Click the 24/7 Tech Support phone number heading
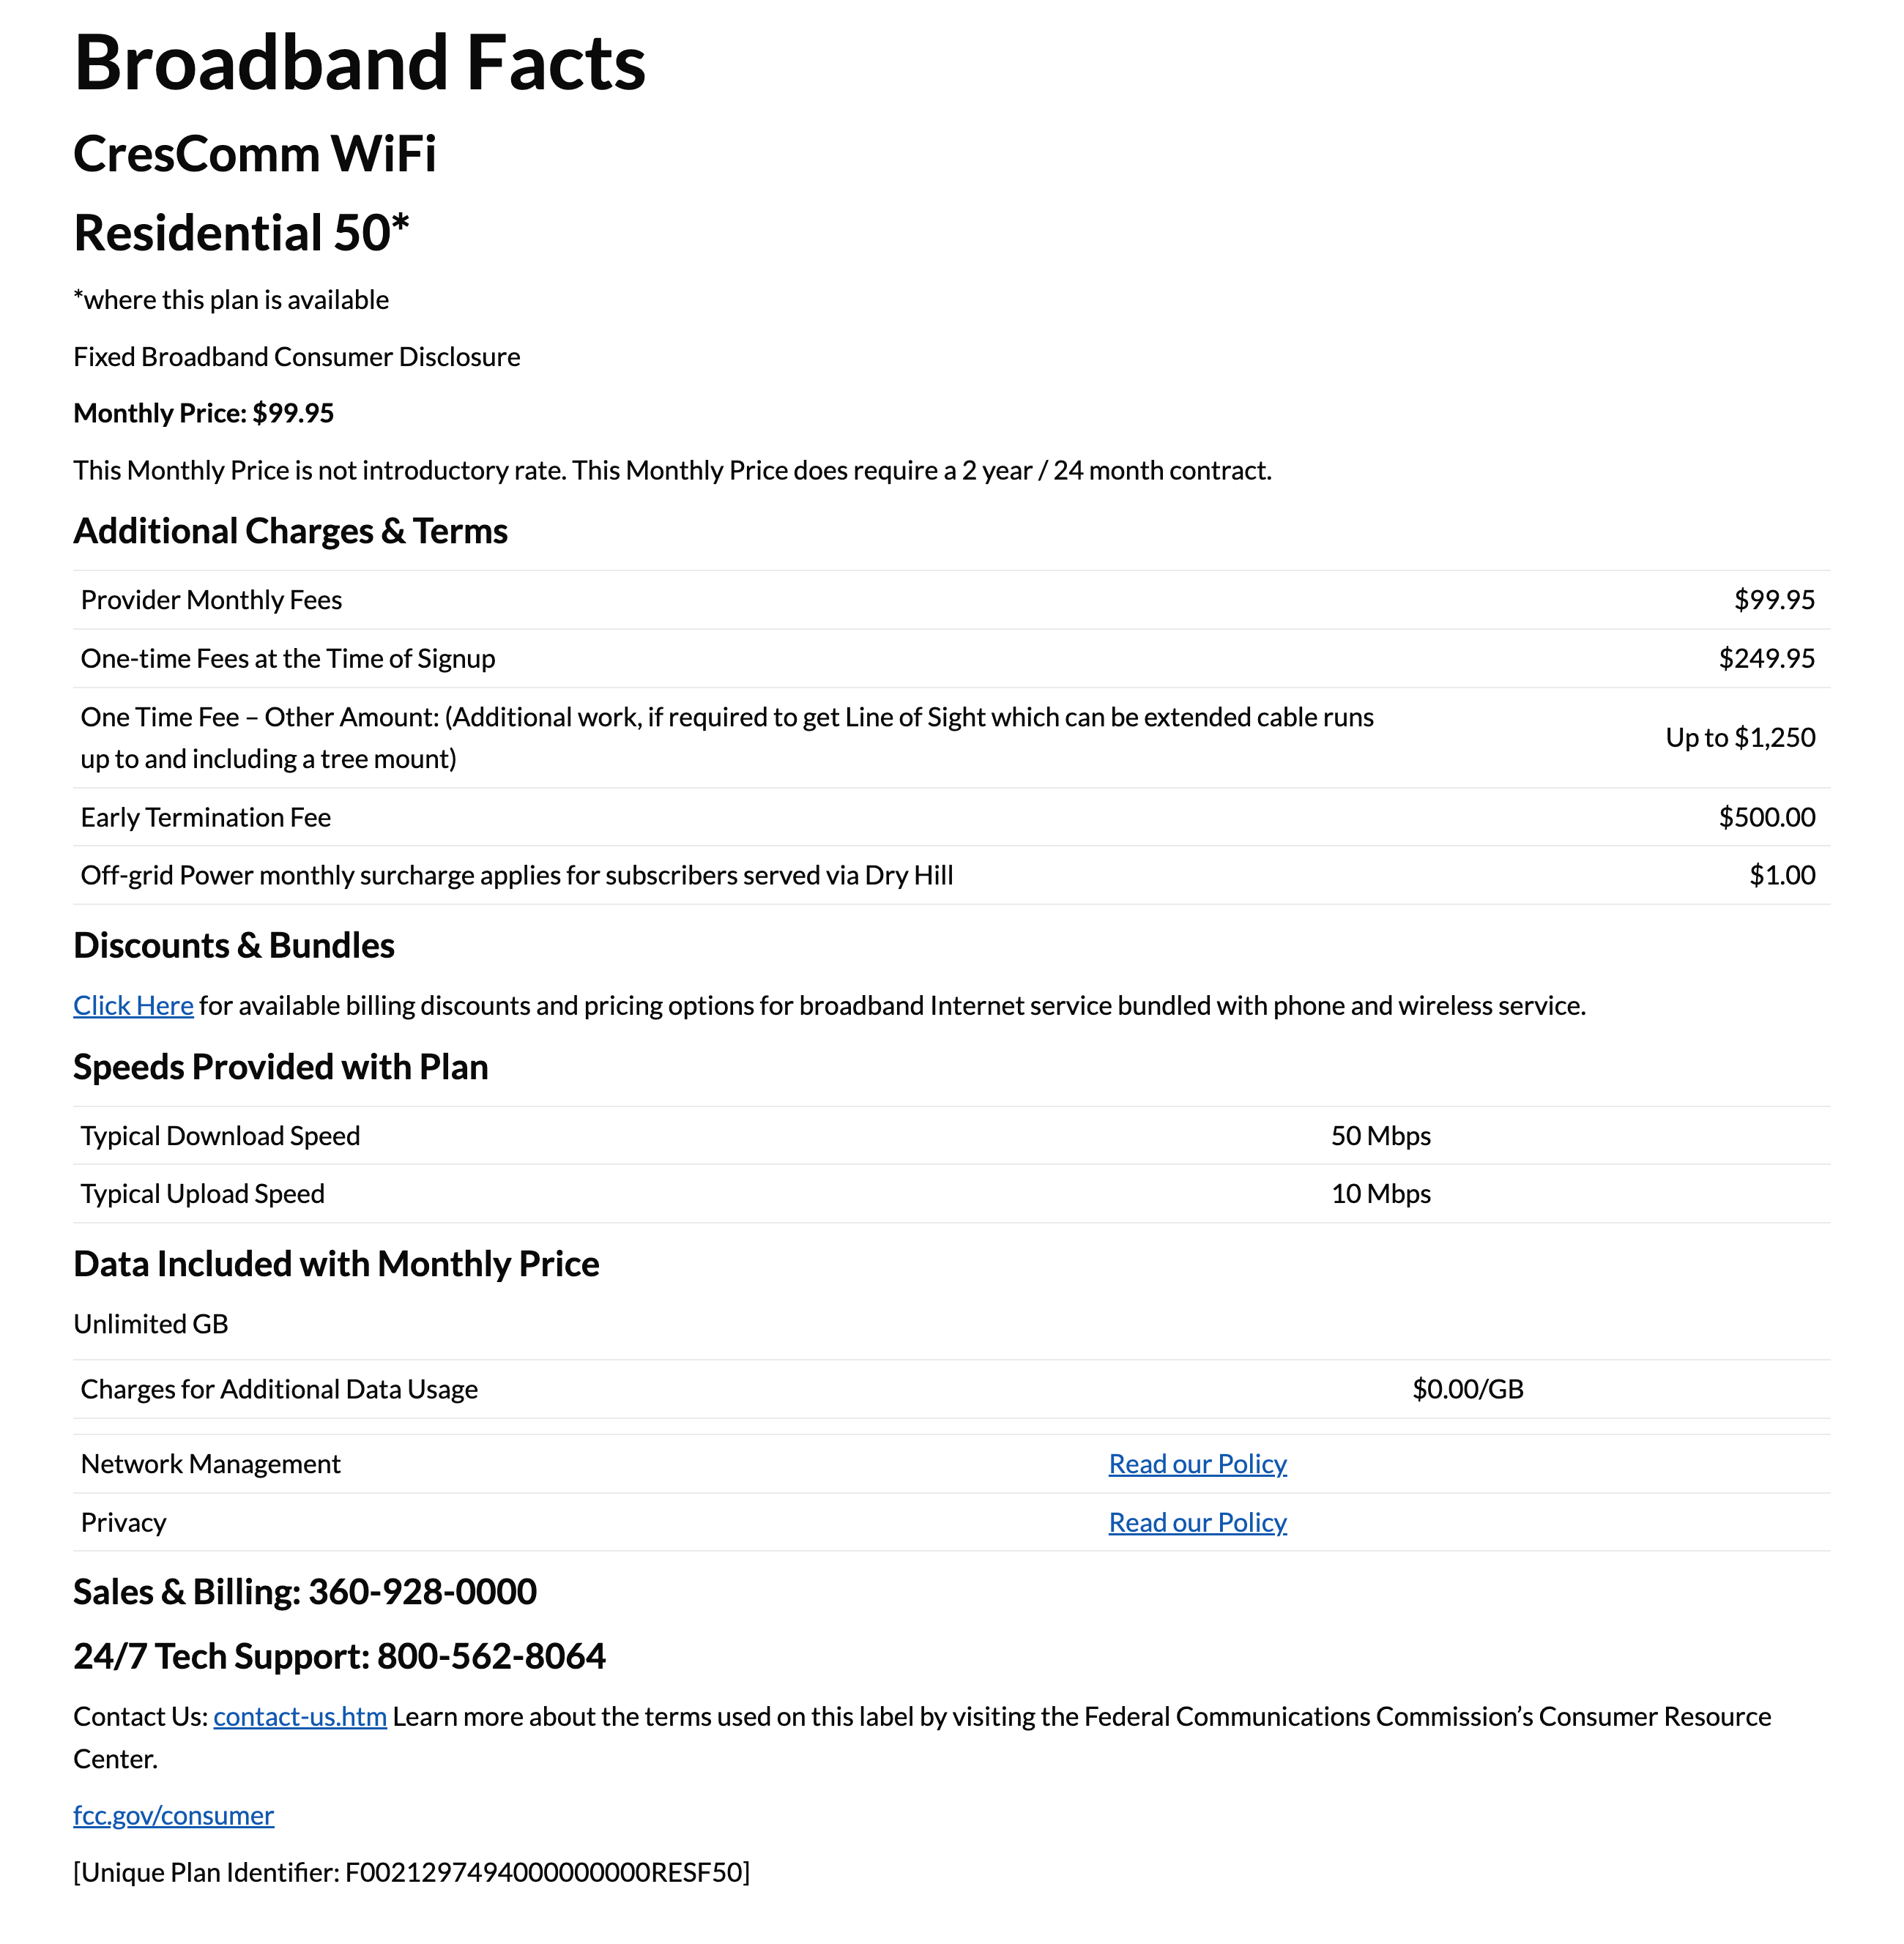 pyautogui.click(x=339, y=1657)
